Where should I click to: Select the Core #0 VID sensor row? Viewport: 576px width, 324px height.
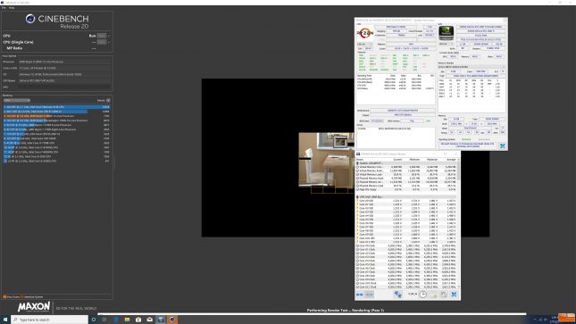coord(407,201)
